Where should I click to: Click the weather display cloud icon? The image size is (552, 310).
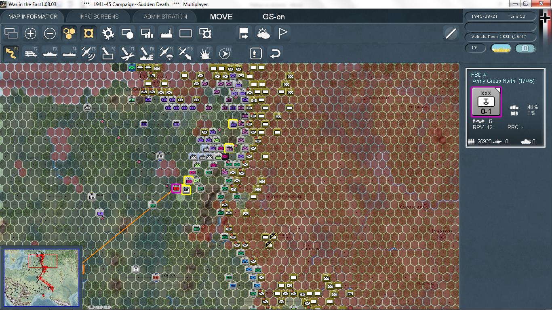264,33
